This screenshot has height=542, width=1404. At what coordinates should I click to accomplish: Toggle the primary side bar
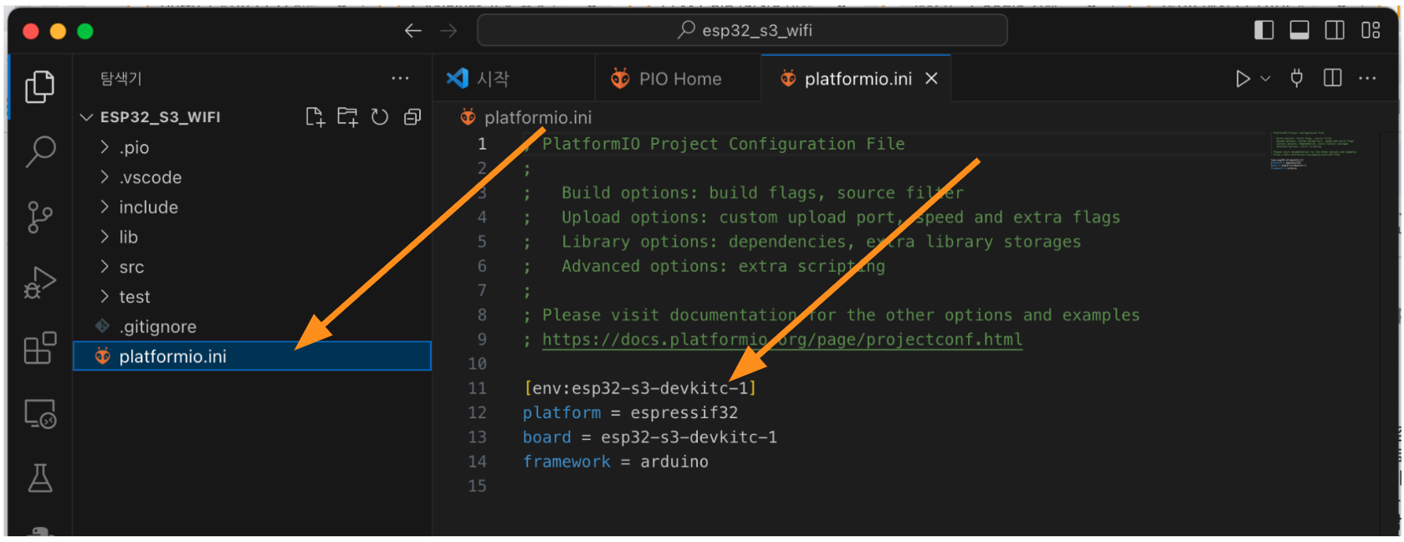coord(1264,31)
